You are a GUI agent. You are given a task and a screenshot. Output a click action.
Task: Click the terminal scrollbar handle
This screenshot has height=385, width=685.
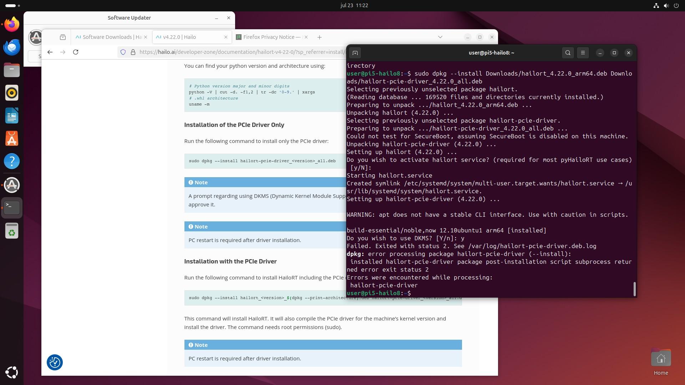pyautogui.click(x=634, y=289)
